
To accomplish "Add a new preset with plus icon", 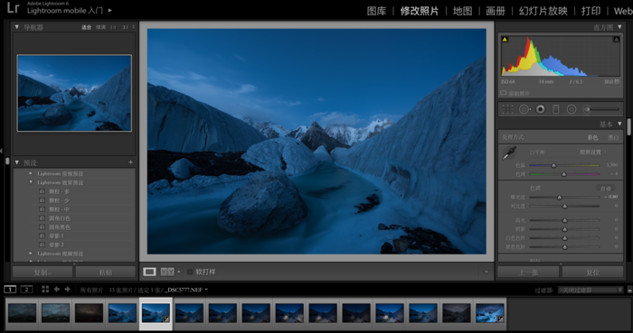I will click(x=130, y=162).
